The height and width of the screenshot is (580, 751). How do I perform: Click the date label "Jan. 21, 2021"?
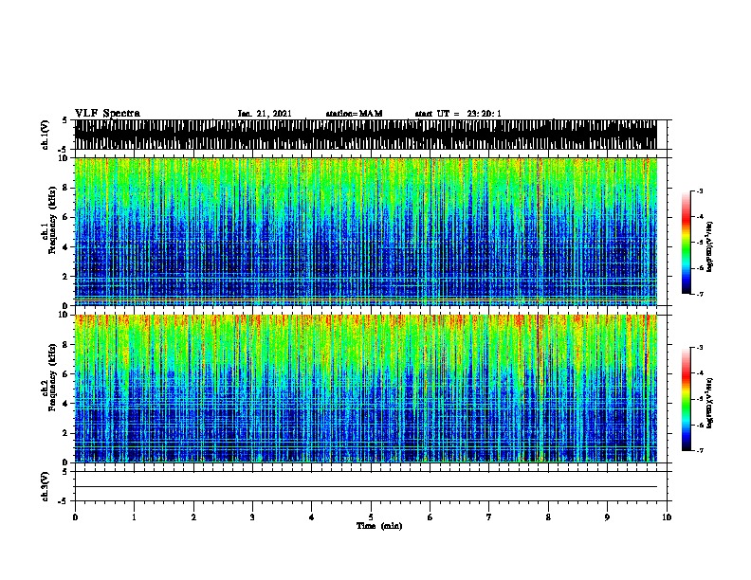265,114
